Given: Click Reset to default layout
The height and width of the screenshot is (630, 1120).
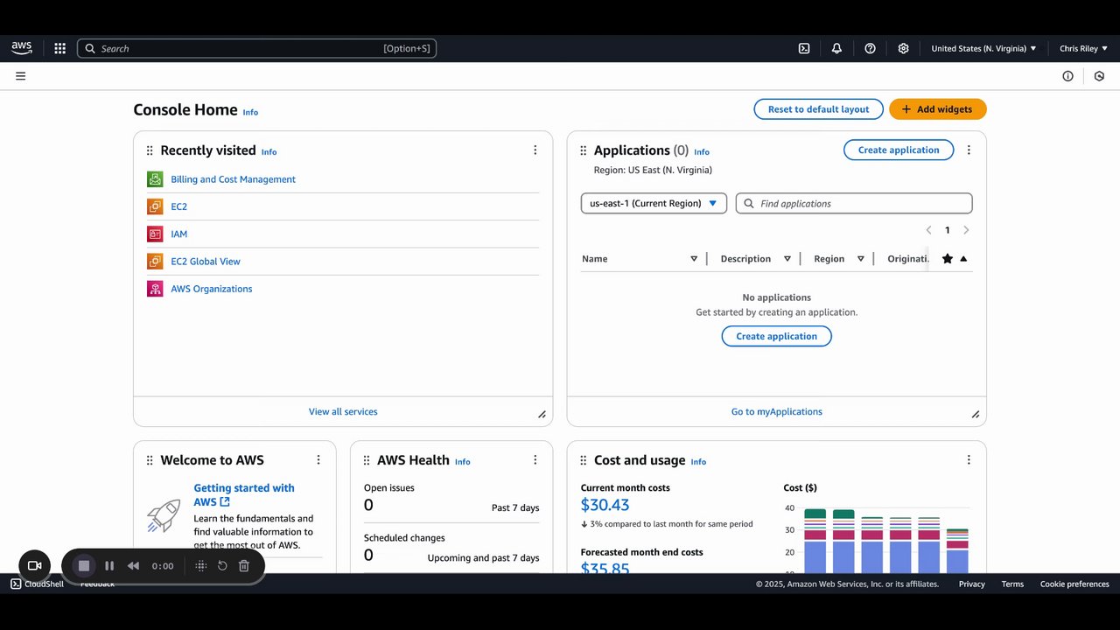Looking at the screenshot, I should (819, 109).
